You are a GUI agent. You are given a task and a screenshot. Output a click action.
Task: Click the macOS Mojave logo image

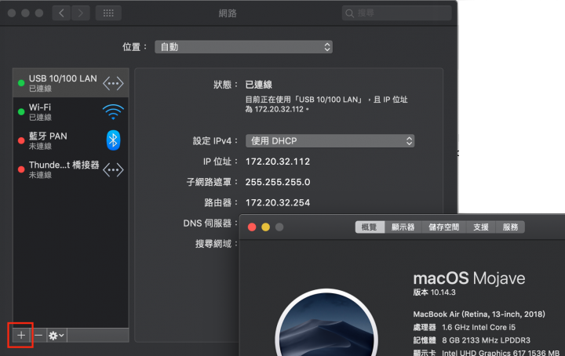point(326,324)
